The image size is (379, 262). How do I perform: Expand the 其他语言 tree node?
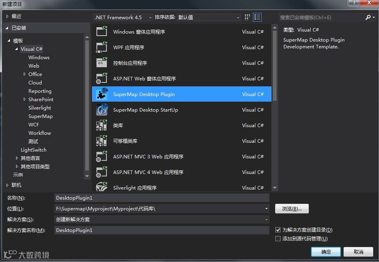click(x=17, y=158)
